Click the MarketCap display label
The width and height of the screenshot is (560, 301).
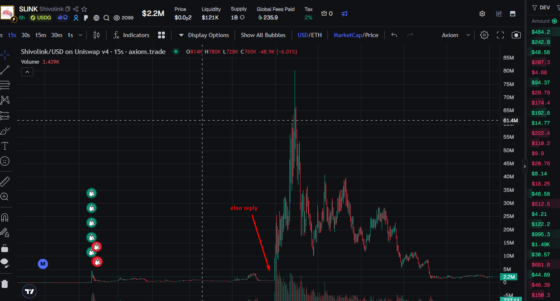347,35
